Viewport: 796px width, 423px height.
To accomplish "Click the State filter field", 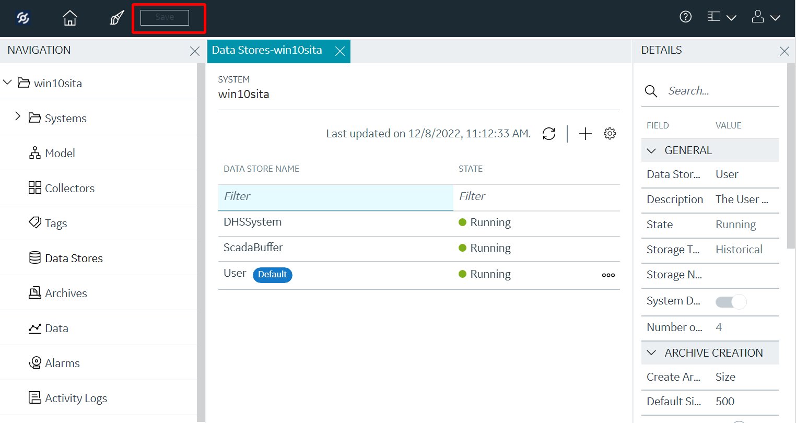I will 536,197.
